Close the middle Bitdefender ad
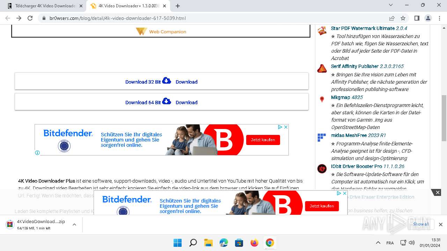The width and height of the screenshot is (447, 251). (286, 127)
